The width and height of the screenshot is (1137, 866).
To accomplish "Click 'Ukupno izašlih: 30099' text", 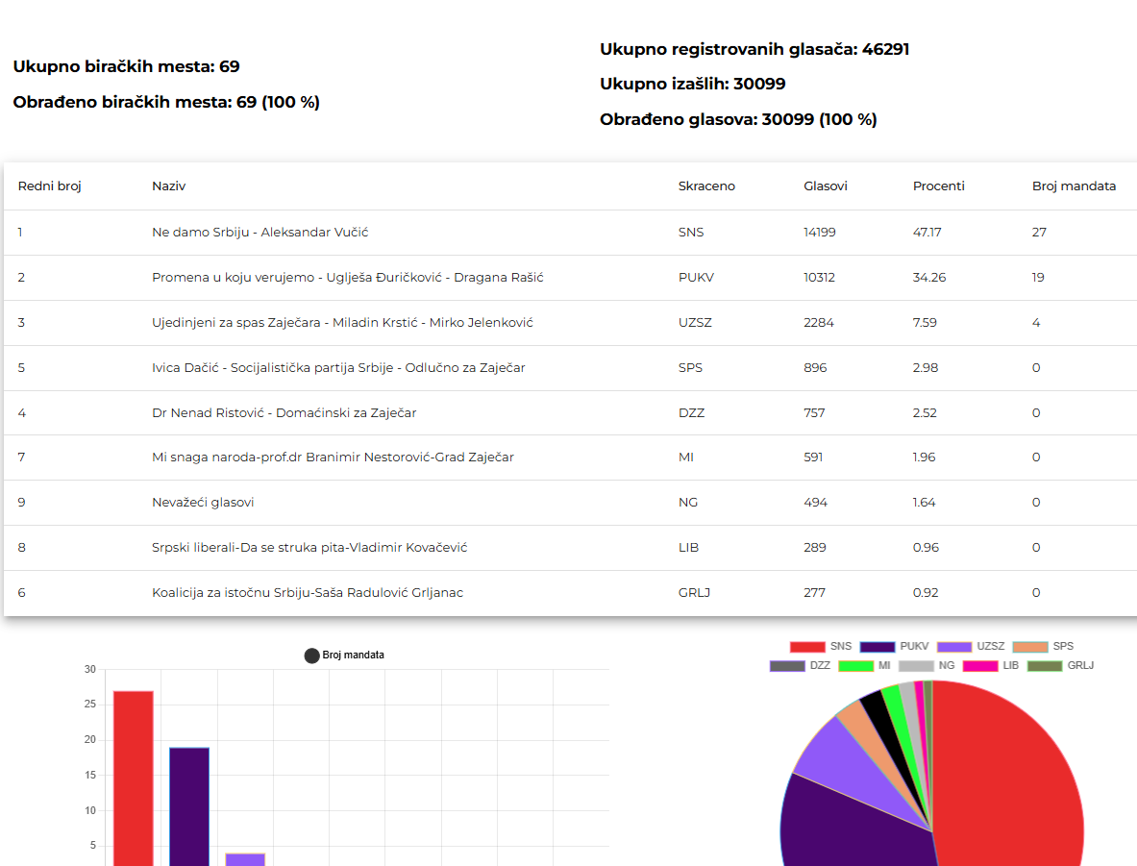I will [693, 85].
